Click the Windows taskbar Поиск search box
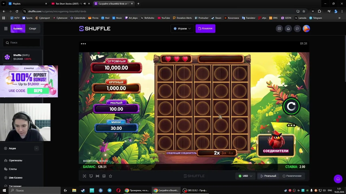The image size is (346, 194). pyautogui.click(x=35, y=190)
